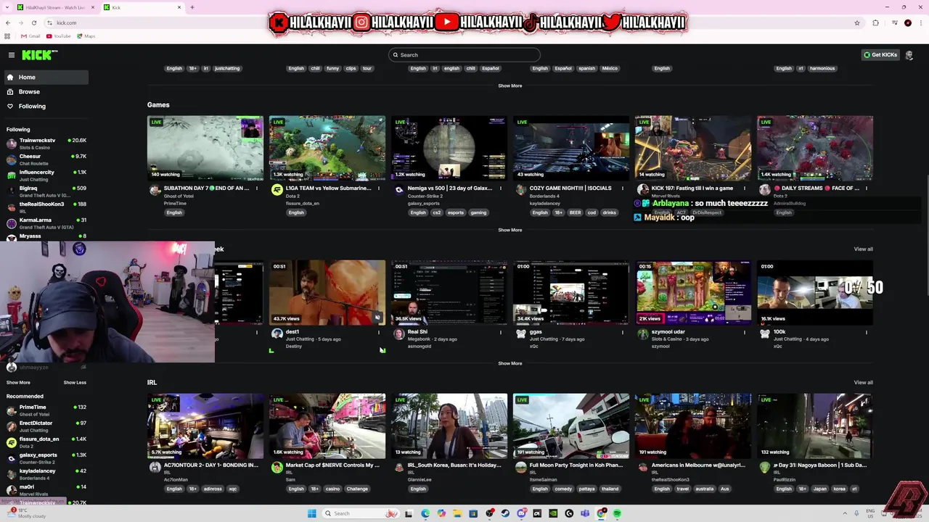Bookmark this page with the star icon
Viewport: 929px width, 522px height.
tap(857, 22)
